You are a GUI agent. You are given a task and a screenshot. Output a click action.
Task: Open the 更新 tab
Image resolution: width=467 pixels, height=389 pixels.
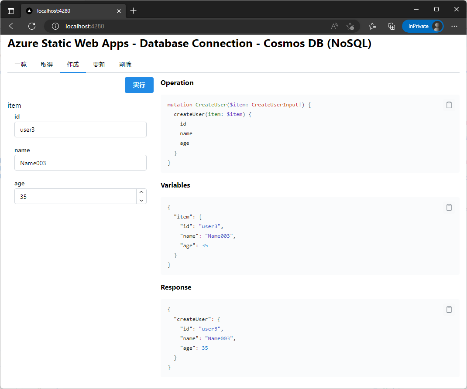tap(99, 65)
